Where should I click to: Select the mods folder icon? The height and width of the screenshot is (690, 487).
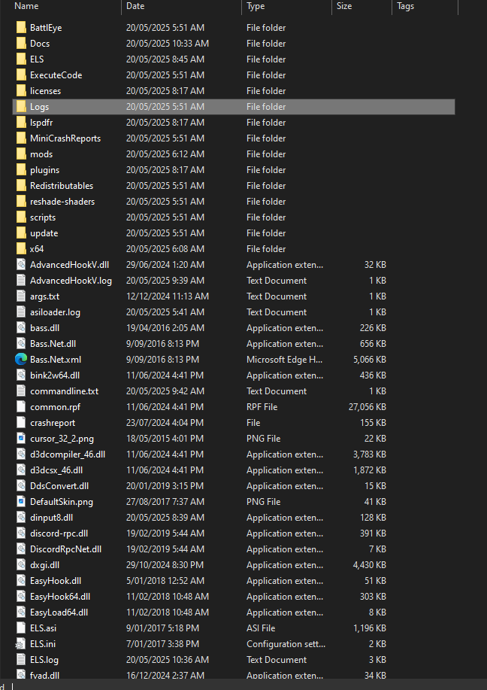[21, 154]
